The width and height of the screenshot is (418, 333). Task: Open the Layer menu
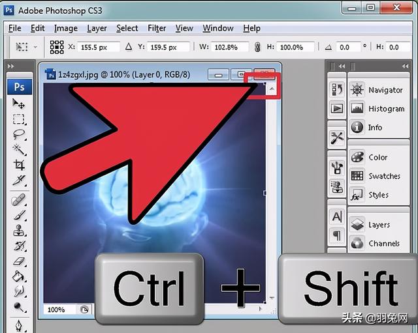click(x=97, y=28)
